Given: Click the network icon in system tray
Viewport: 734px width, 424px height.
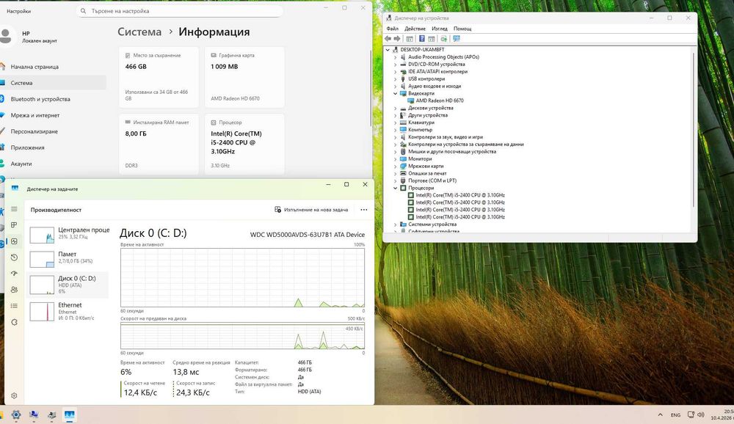Looking at the screenshot, I should (691, 414).
